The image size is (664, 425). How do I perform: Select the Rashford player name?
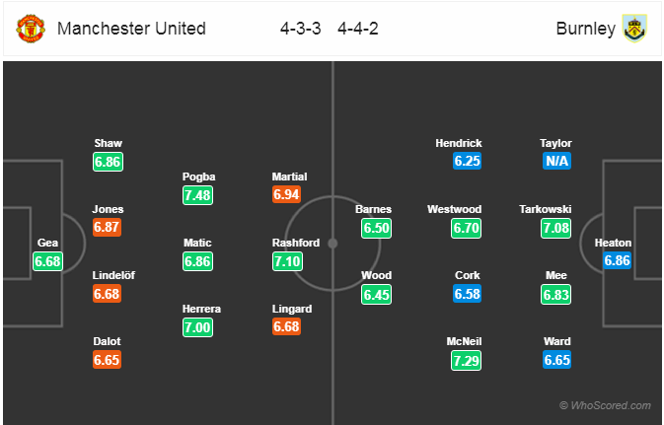[296, 243]
